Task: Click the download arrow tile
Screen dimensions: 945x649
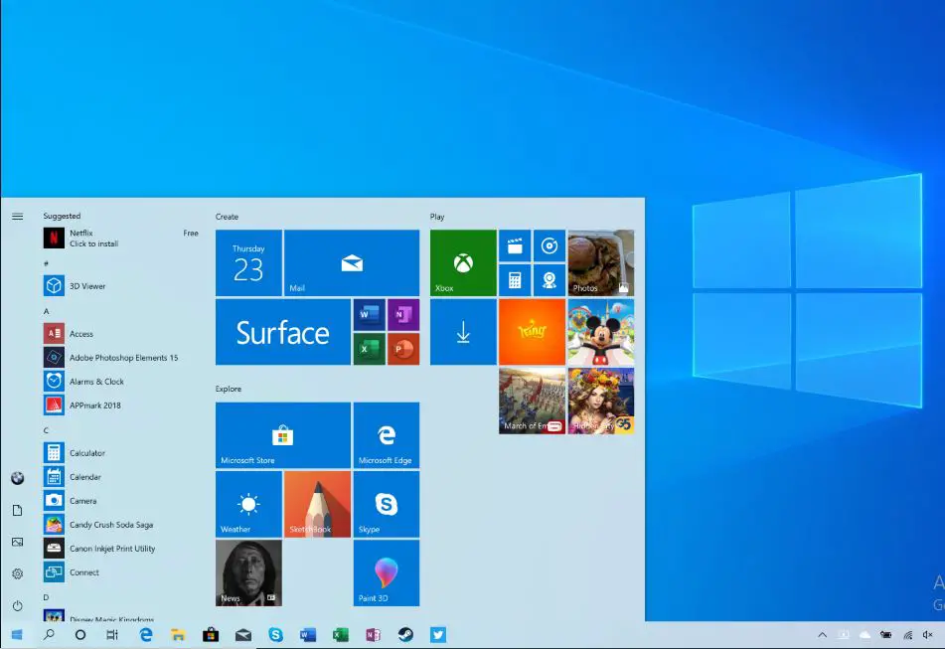Action: (x=463, y=332)
